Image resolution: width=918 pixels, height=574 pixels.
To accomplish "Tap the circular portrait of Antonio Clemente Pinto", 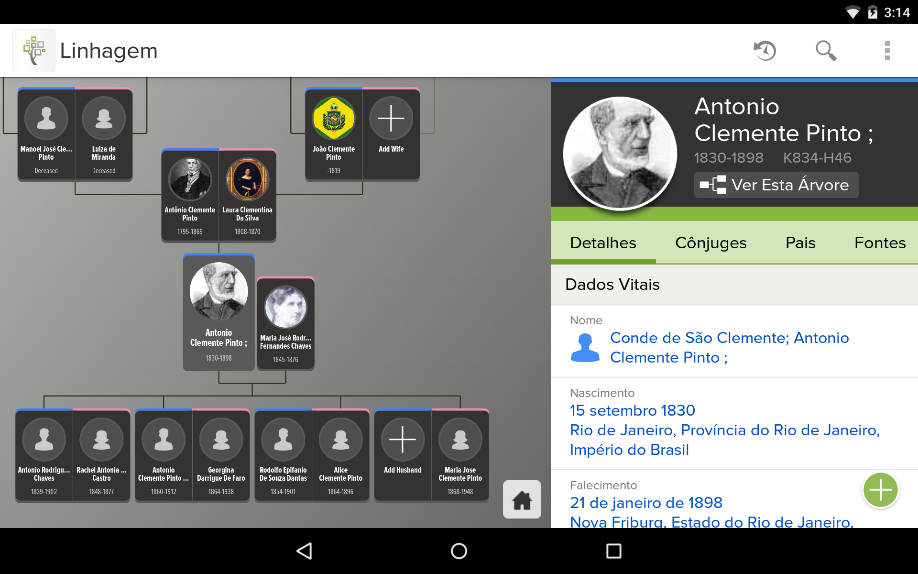I will pyautogui.click(x=619, y=152).
